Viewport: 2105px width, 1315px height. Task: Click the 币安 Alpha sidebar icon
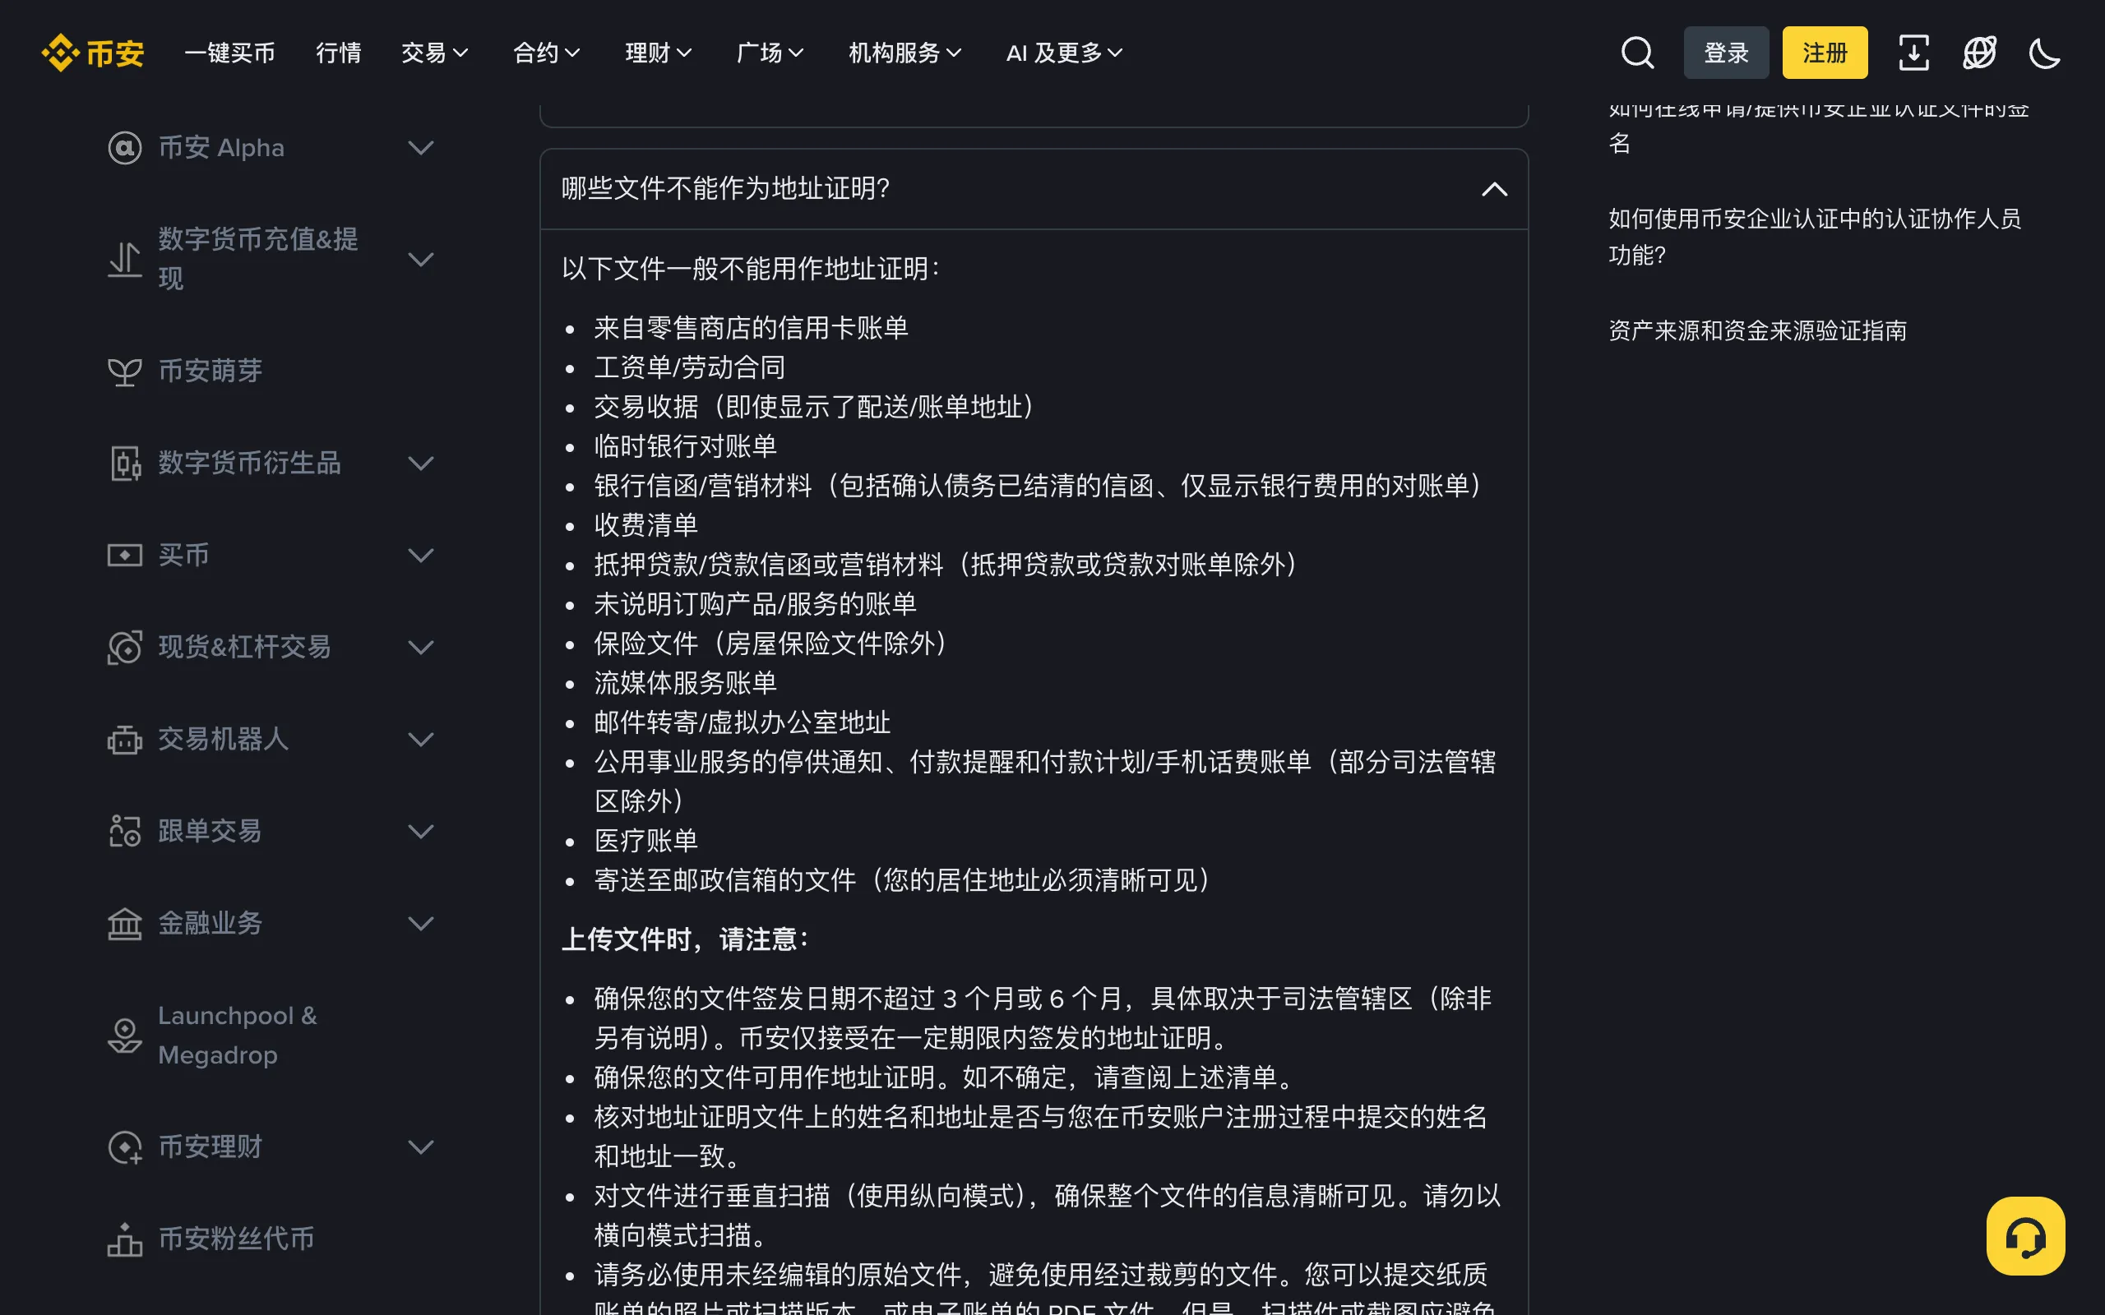[x=124, y=148]
